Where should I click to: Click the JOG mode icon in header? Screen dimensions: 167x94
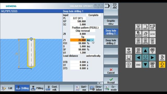(x=115, y=6)
